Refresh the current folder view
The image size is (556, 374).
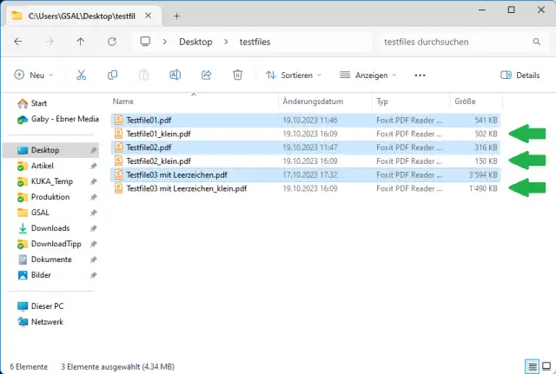pos(112,42)
